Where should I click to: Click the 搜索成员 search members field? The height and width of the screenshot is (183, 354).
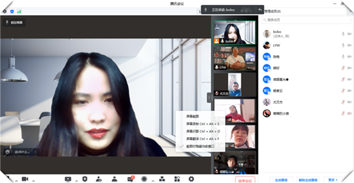(306, 20)
